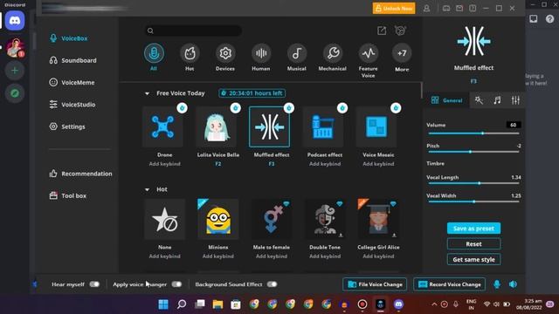Select the Male to female voice
This screenshot has width=559, height=314.
pyautogui.click(x=272, y=219)
